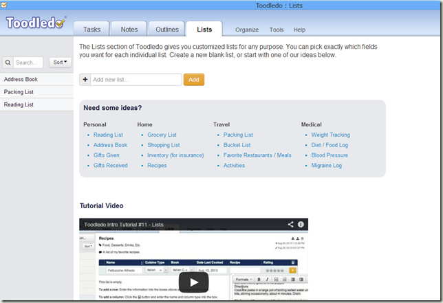Screen dimensions: 443x303
Task: Open Reading List in the sidebar
Action: 36,104
